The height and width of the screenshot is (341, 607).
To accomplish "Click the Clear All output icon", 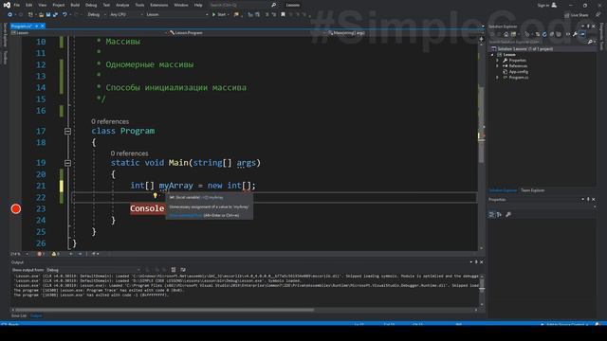I will pos(174,269).
